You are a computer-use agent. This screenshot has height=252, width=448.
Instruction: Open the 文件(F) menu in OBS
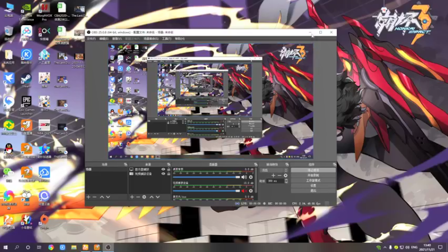coord(91,39)
